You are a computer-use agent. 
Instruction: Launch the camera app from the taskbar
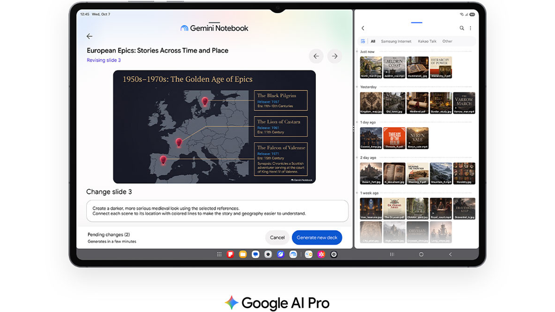pyautogui.click(x=268, y=254)
